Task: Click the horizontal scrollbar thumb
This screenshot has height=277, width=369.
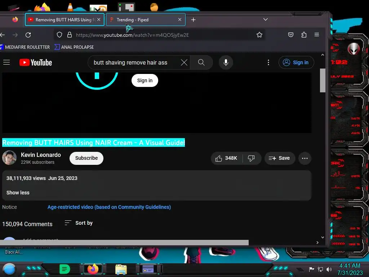Action: click(x=124, y=243)
